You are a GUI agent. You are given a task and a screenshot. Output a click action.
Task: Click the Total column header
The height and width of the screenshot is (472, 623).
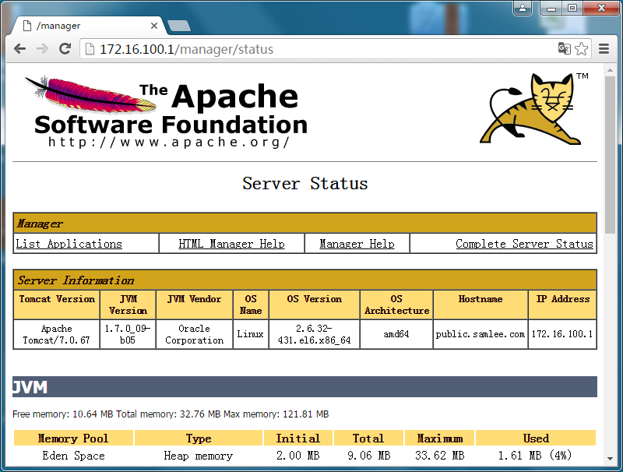pyautogui.click(x=368, y=438)
